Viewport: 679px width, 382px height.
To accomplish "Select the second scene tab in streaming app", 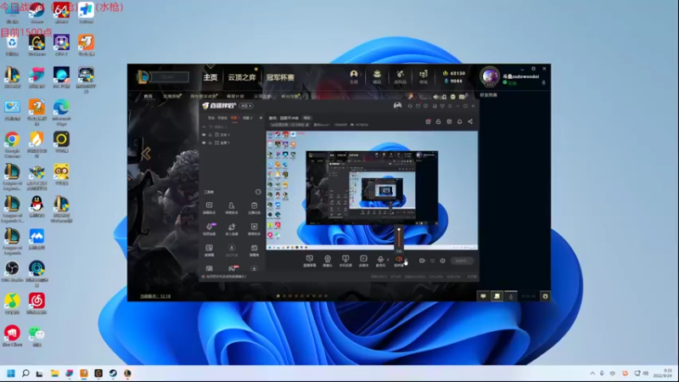I will click(247, 118).
